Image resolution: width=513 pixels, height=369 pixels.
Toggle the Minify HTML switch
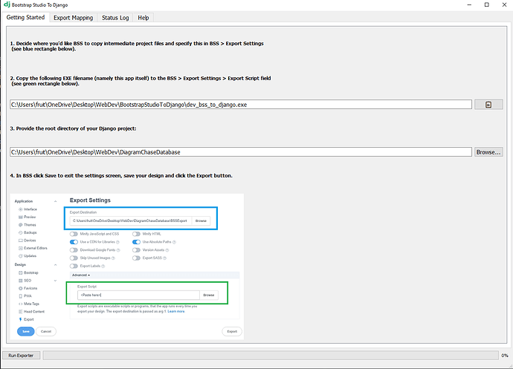136,234
